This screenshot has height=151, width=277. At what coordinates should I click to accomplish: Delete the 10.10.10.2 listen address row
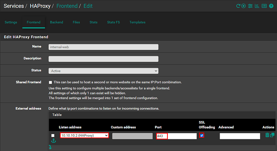[267, 135]
